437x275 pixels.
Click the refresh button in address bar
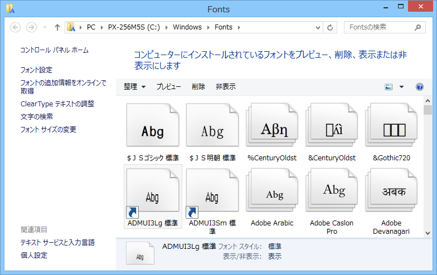point(330,27)
